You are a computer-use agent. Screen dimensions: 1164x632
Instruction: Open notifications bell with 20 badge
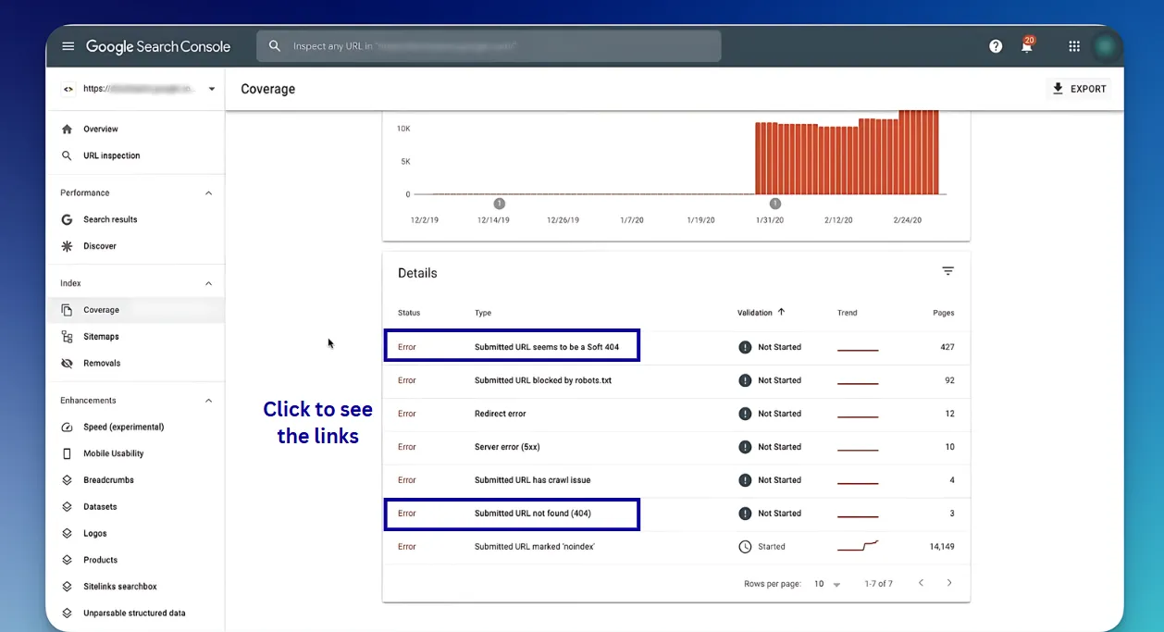(x=1027, y=45)
